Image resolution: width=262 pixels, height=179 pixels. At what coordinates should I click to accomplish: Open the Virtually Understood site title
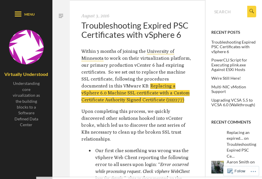pyautogui.click(x=26, y=74)
